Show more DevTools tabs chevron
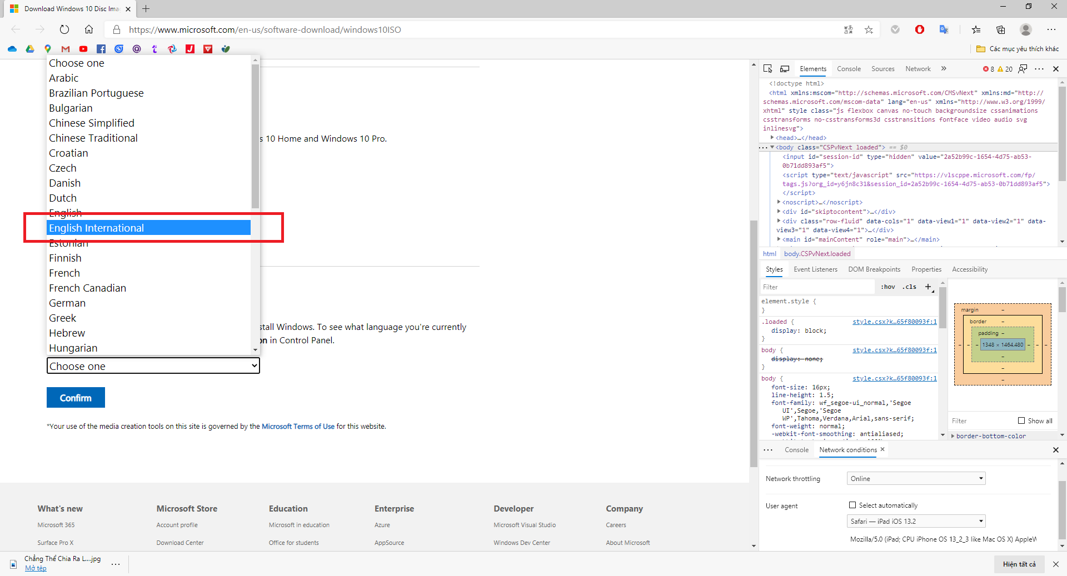 tap(944, 69)
